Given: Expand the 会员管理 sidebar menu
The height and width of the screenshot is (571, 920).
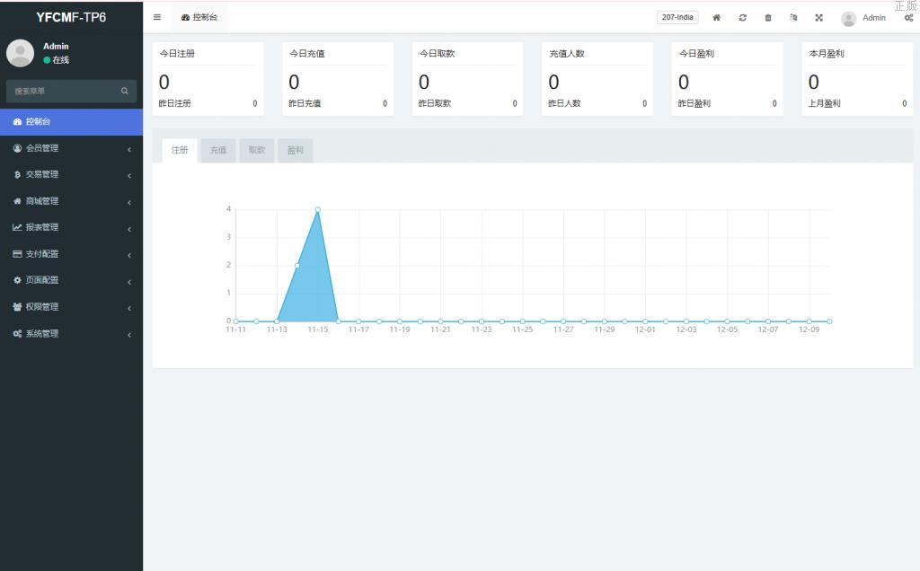Looking at the screenshot, I should (x=71, y=148).
